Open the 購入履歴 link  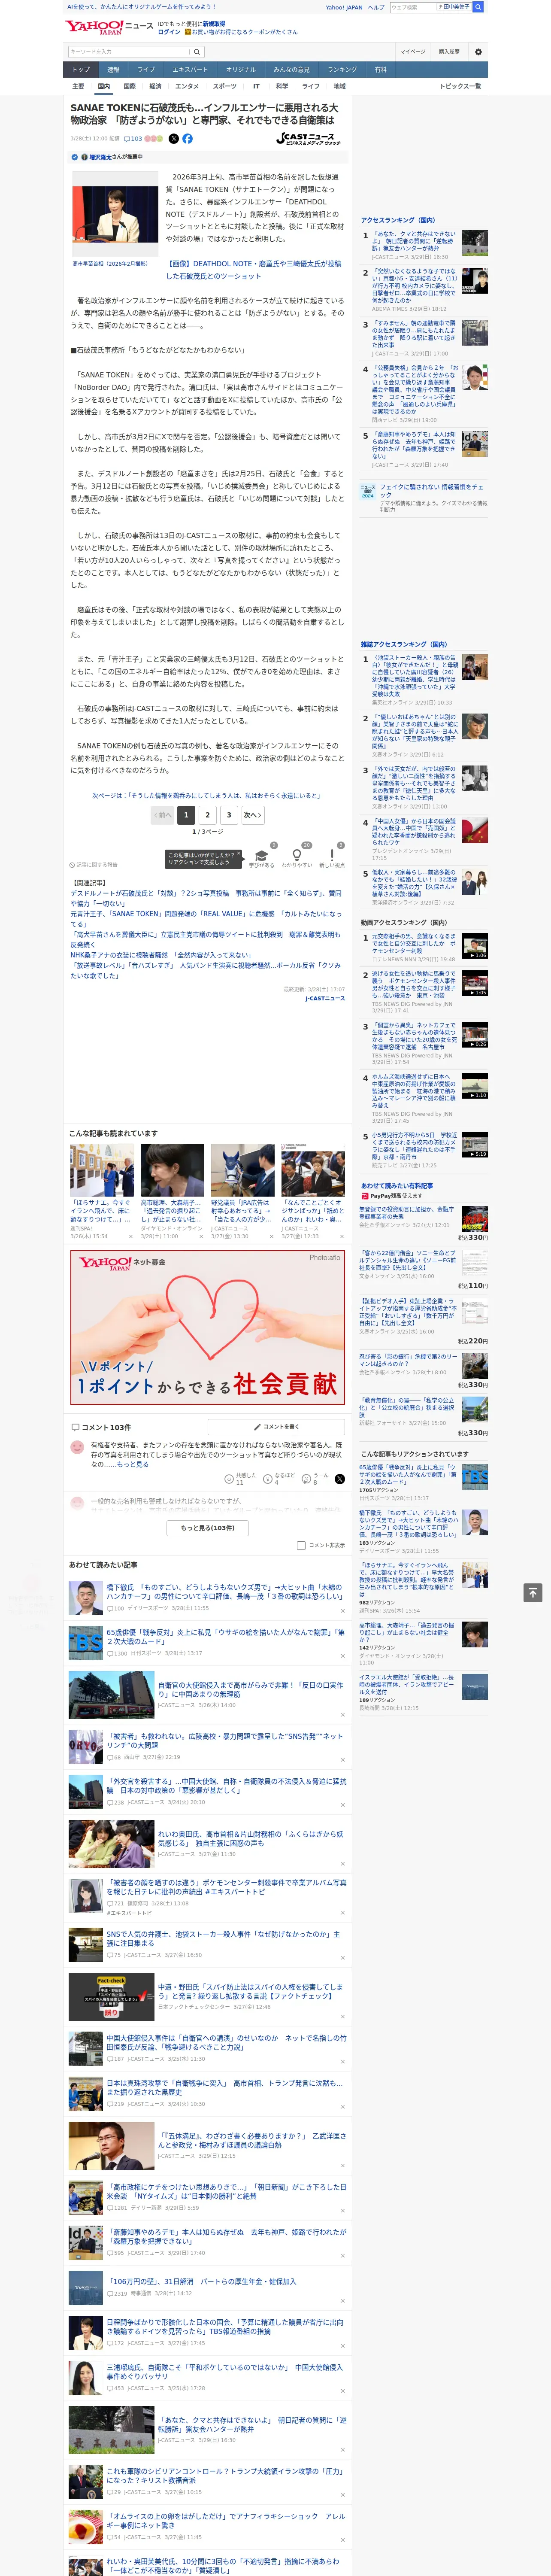point(449,52)
